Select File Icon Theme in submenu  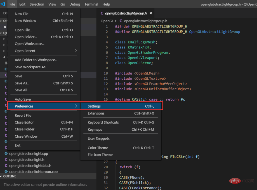[121, 155]
